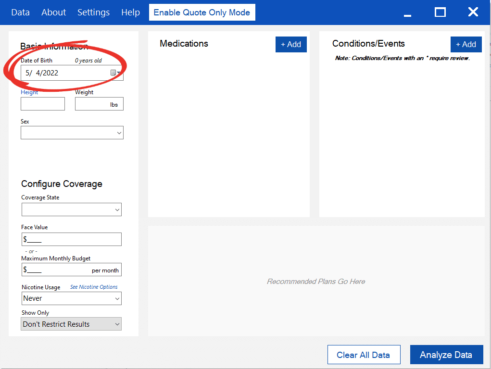This screenshot has height=369, width=491.
Task: Expand the Sex dropdown
Action: click(72, 133)
